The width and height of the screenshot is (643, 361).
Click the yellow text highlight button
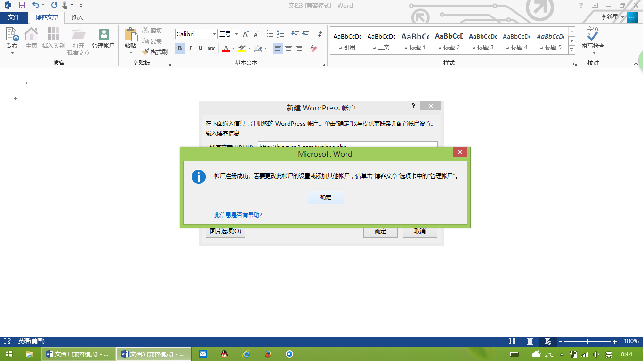242,48
